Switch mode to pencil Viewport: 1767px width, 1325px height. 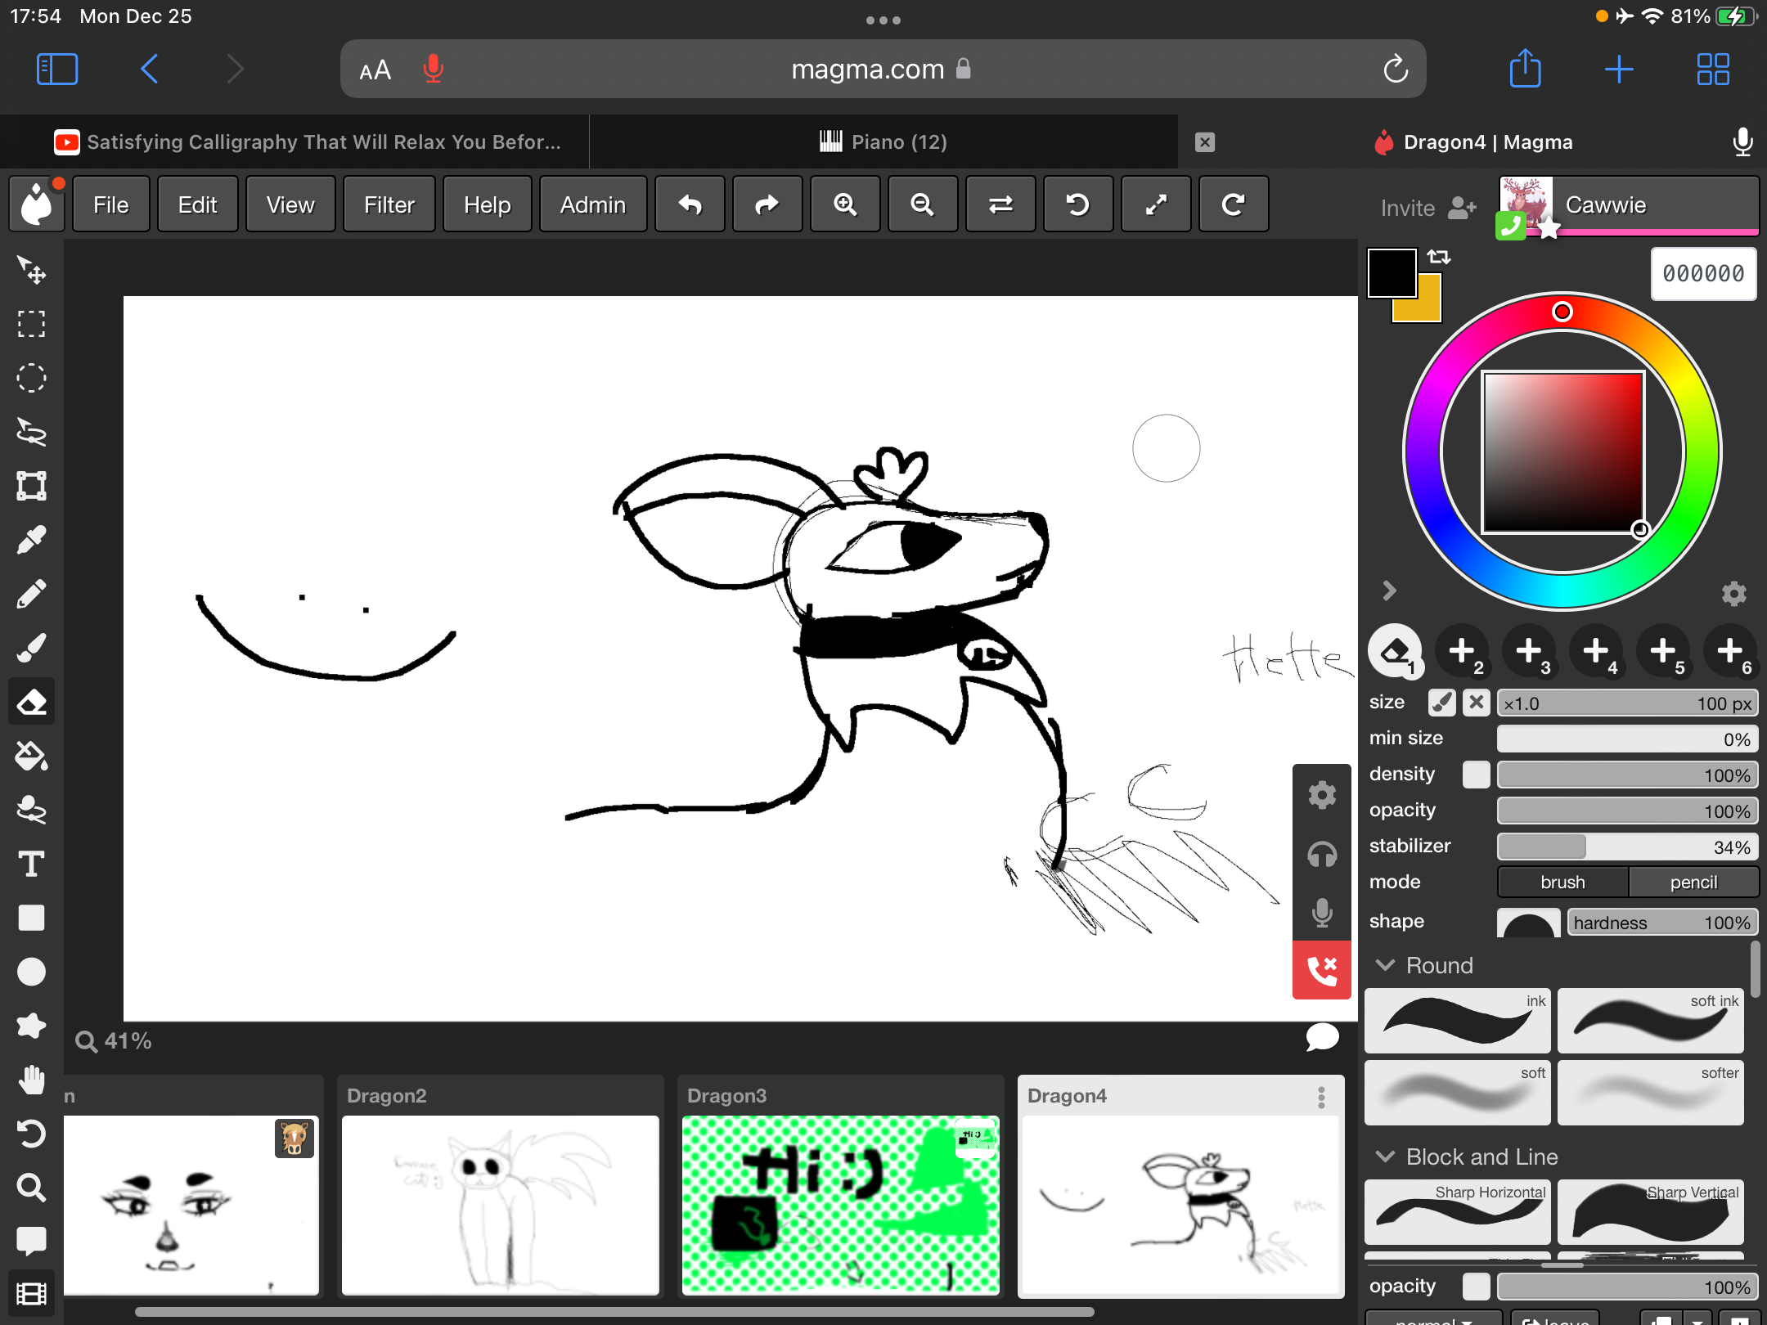click(x=1693, y=882)
